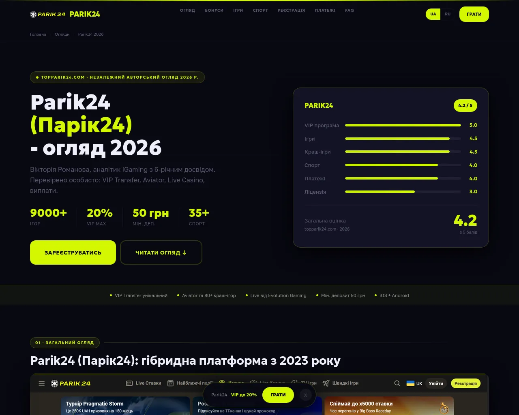This screenshot has height=415, width=519.
Task: Click the large 4.2 overall score
Action: pos(465,220)
